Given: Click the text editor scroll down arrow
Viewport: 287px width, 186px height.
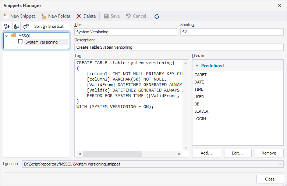Looking at the screenshot, I should (185, 148).
